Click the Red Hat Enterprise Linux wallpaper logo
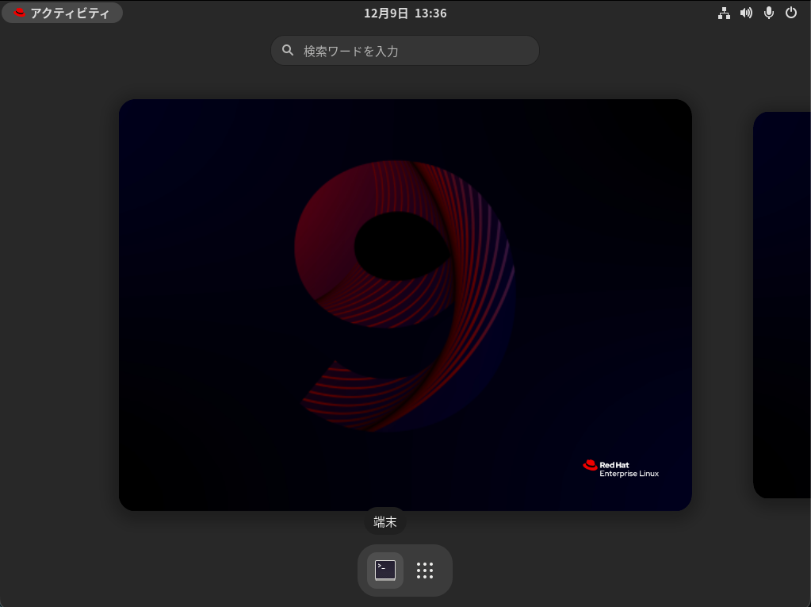The image size is (811, 607). pos(621,468)
